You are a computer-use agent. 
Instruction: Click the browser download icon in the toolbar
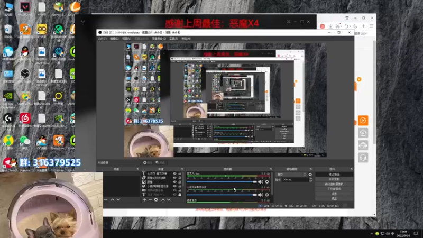(x=330, y=26)
